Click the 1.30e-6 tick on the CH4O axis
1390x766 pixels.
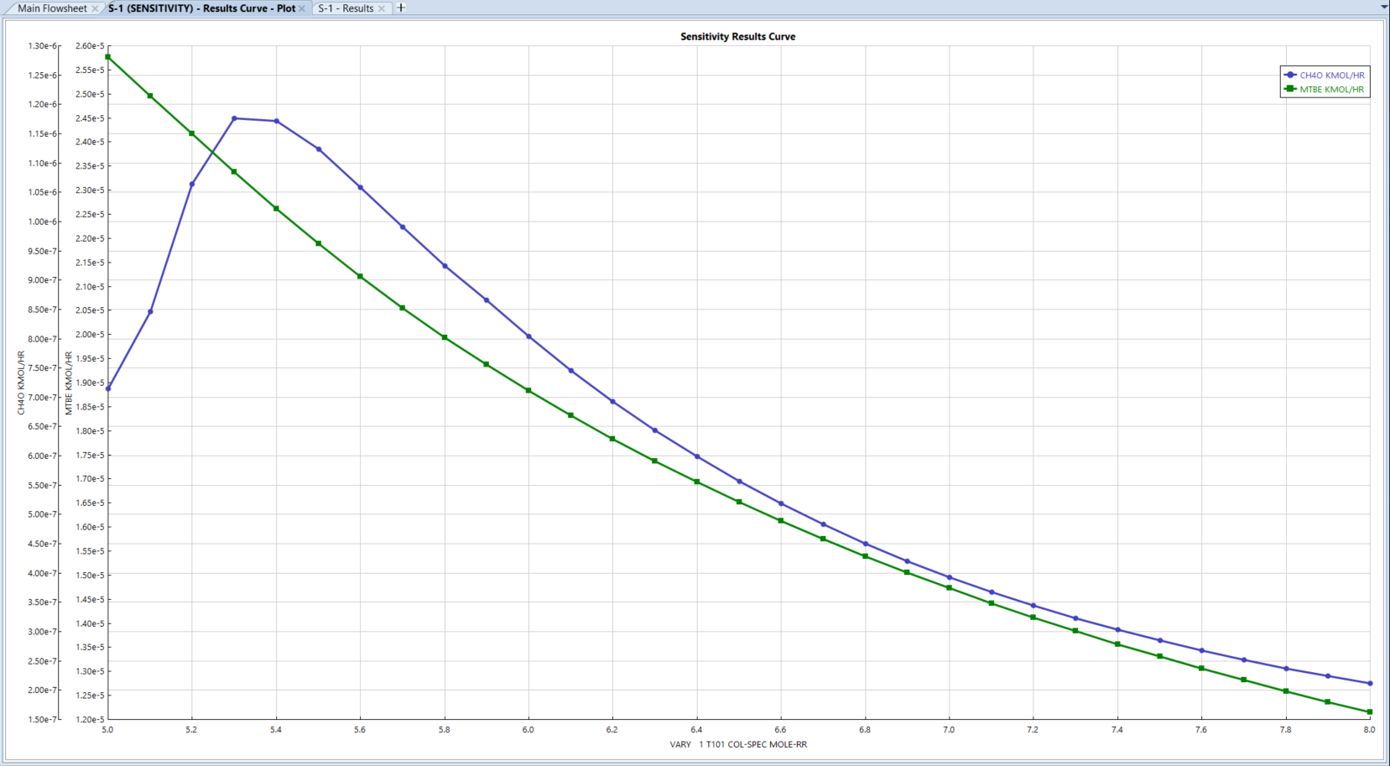click(x=43, y=46)
